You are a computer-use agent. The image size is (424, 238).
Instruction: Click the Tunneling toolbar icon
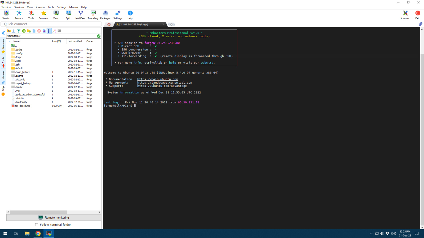pos(93,15)
